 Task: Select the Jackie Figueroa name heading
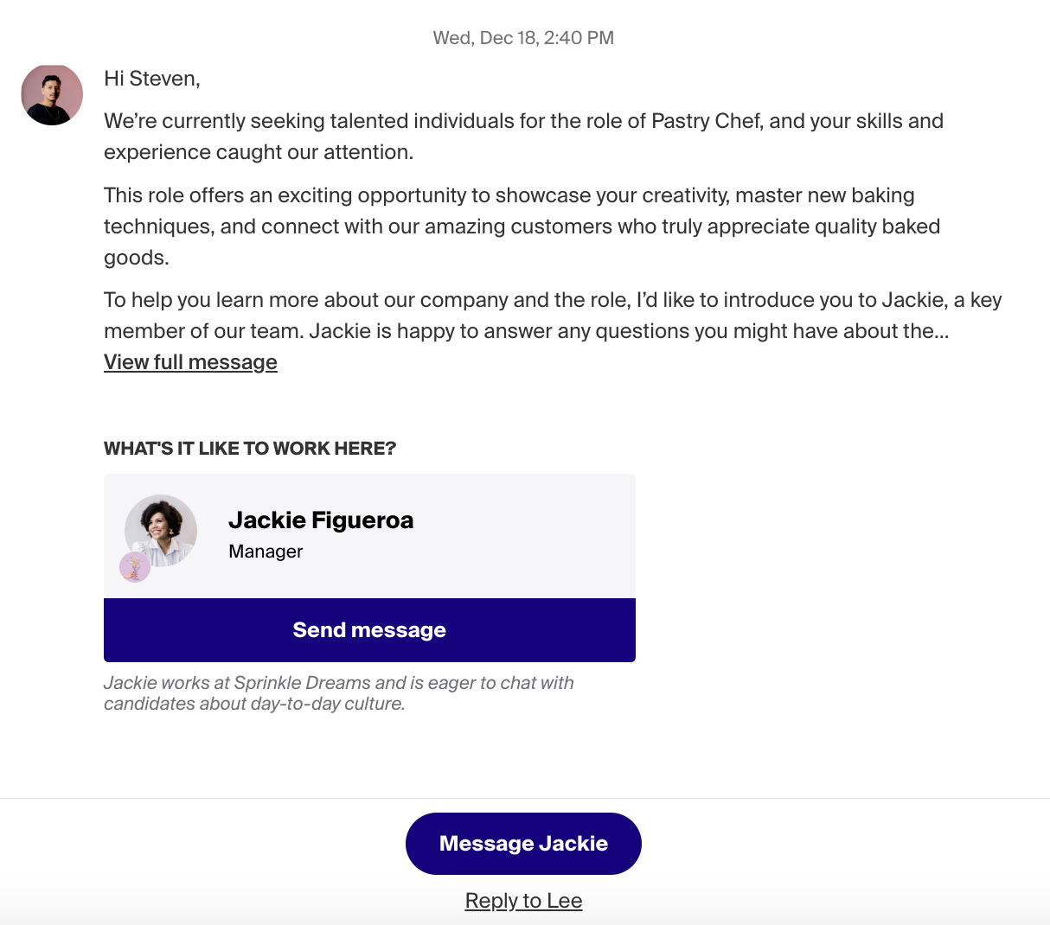pos(321,520)
